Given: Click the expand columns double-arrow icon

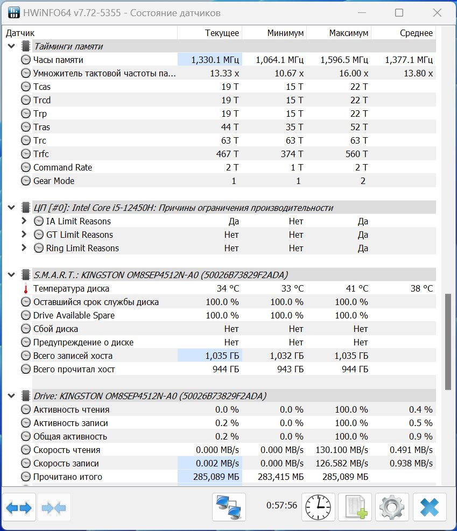Looking at the screenshot, I should tap(19, 507).
